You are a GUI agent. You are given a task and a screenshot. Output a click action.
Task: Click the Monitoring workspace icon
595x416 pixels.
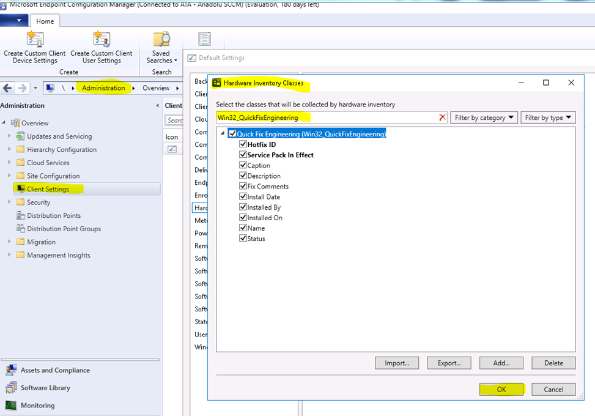click(x=12, y=406)
